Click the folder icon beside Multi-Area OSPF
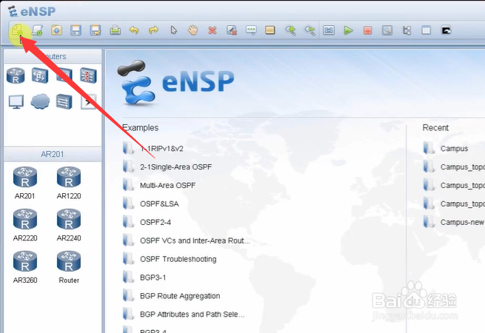Viewport: 485px width, 333px height. (x=128, y=185)
